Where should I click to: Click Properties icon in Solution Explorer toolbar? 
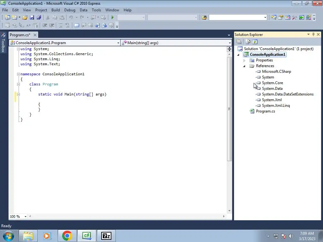click(239, 42)
